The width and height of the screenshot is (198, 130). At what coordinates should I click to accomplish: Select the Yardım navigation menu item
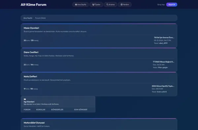tap(125, 5)
